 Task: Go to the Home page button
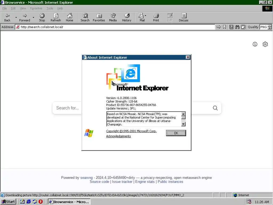[x=70, y=17]
